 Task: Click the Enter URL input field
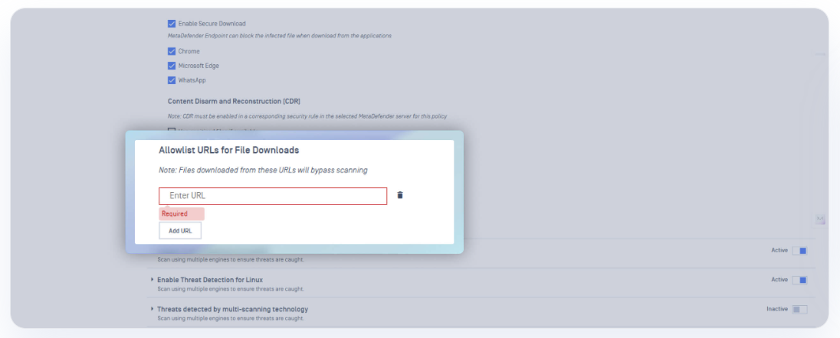point(273,196)
